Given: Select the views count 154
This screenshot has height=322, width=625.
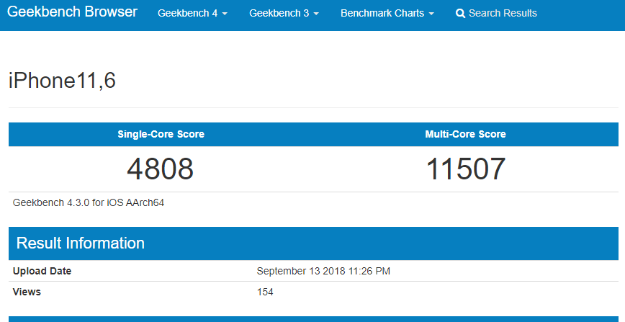Looking at the screenshot, I should point(265,292).
